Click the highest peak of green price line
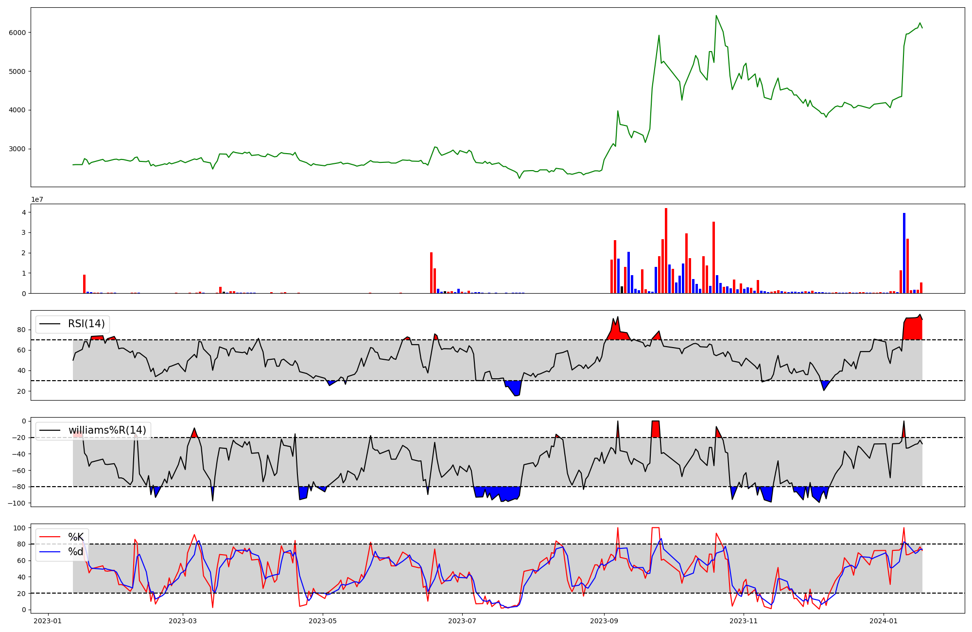The image size is (972, 632). click(x=716, y=16)
